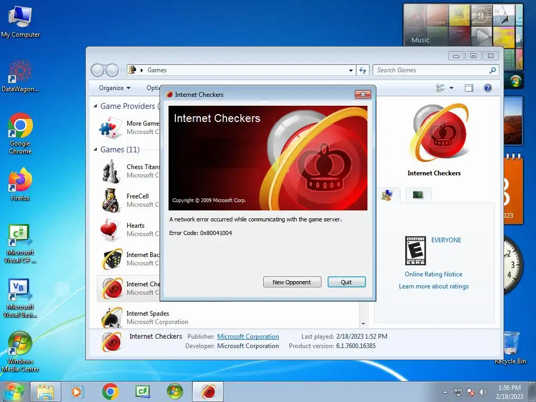Click Quit button in Internet Checkers
The width and height of the screenshot is (536, 402).
click(x=347, y=282)
